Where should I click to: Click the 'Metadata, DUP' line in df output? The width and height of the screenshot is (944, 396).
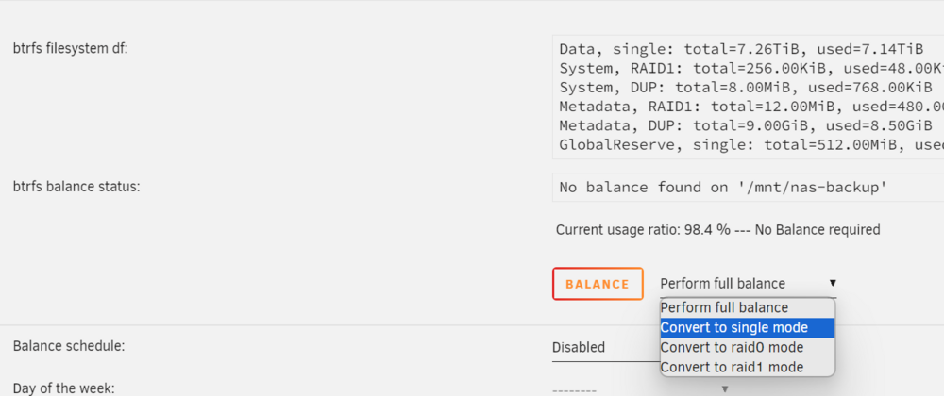[x=746, y=125]
